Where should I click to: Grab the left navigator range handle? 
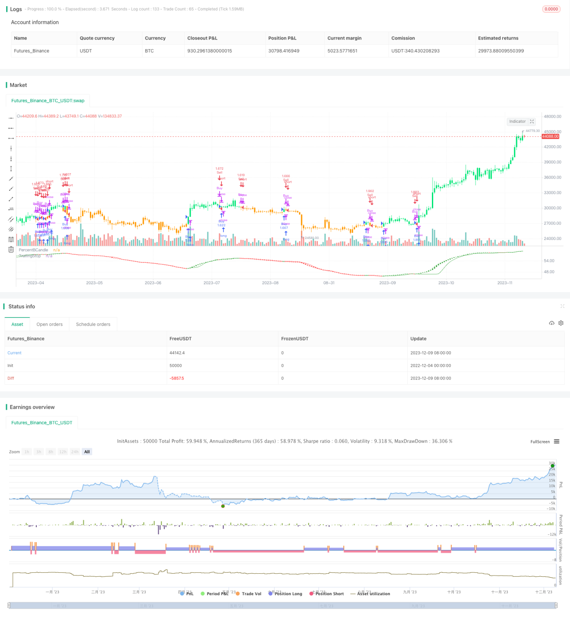point(9,605)
